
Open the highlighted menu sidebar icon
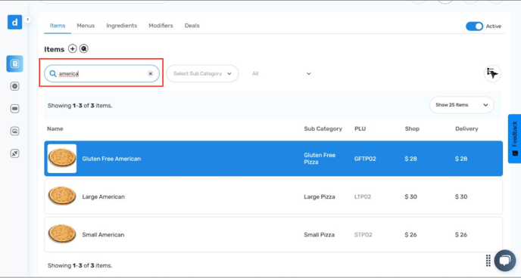coord(14,63)
